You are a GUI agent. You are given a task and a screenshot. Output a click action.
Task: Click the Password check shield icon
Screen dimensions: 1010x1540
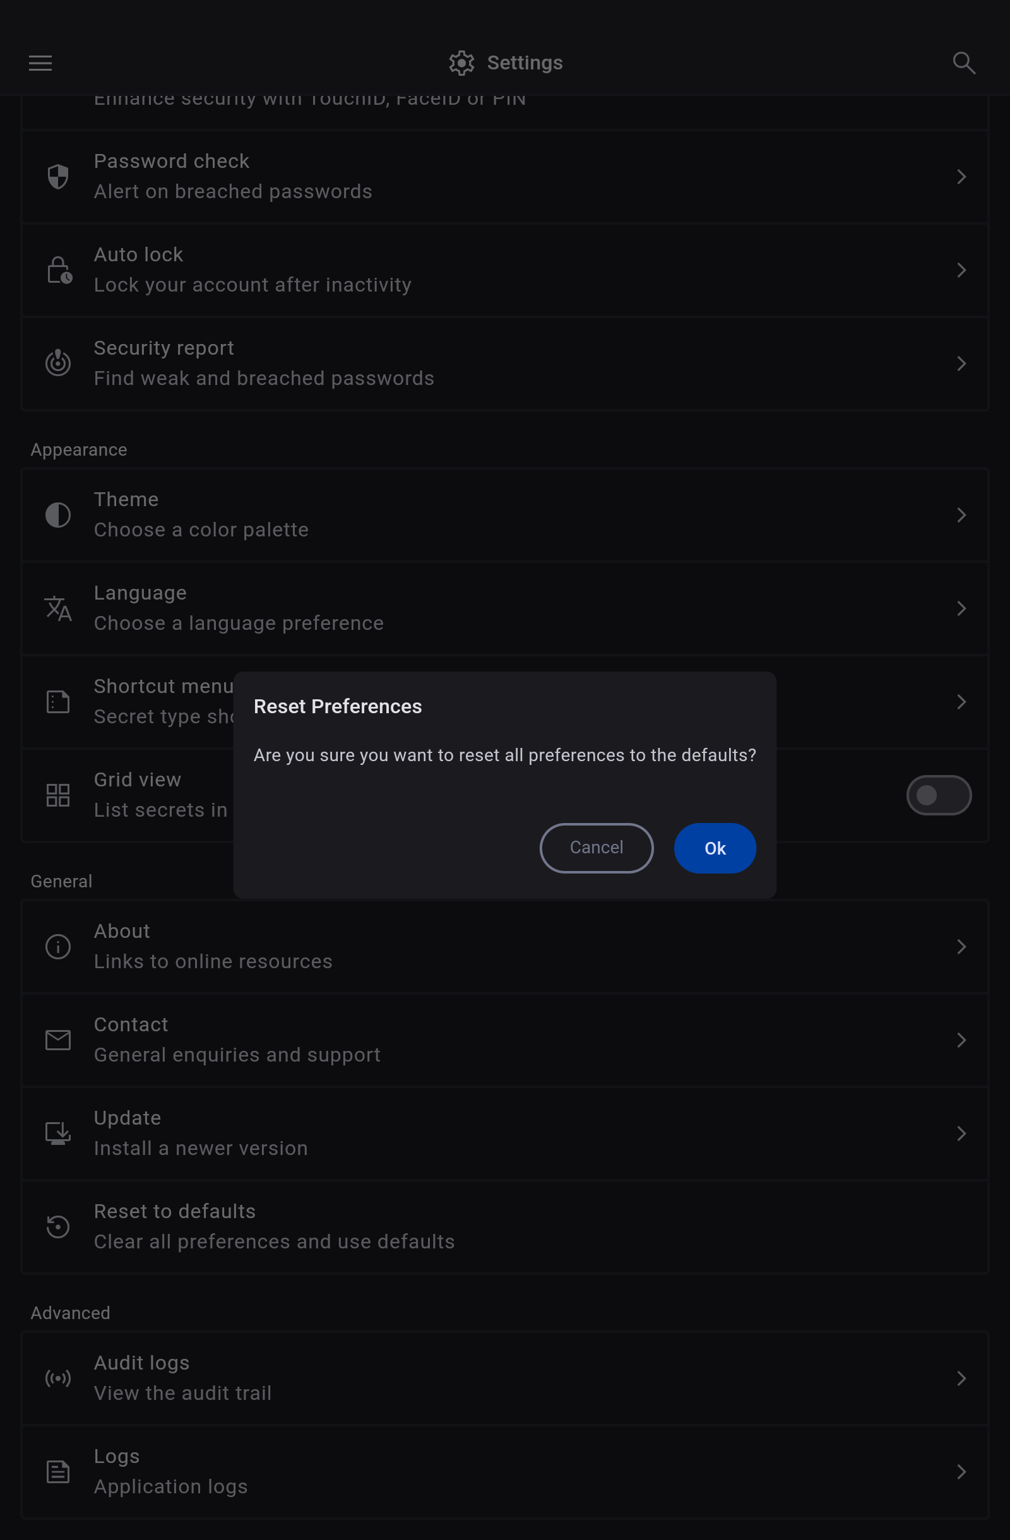tap(58, 177)
